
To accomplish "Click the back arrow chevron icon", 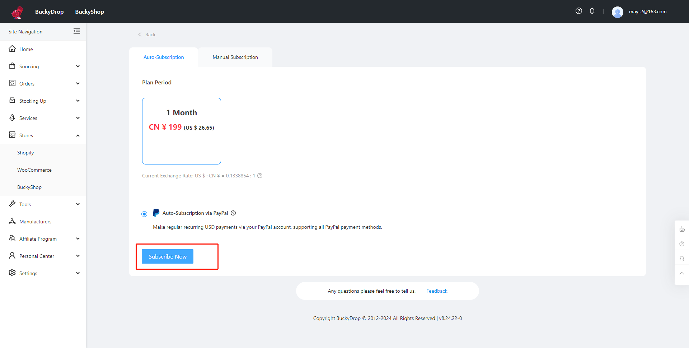I will pos(140,34).
